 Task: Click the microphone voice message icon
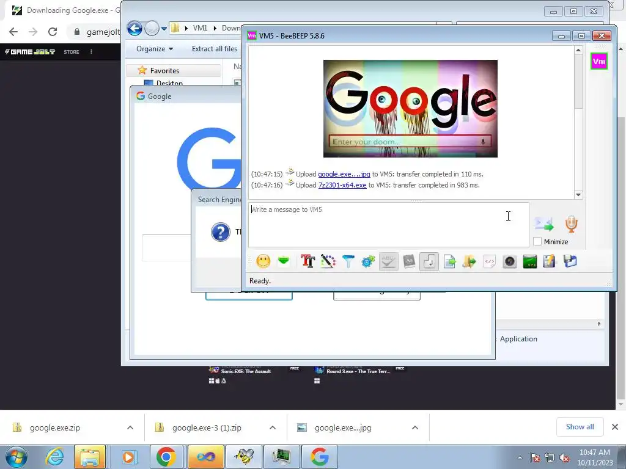coord(572,224)
